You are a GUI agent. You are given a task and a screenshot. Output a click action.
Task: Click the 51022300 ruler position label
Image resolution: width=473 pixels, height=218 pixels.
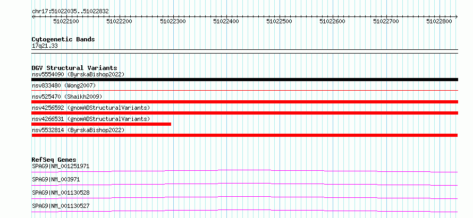tap(173, 21)
